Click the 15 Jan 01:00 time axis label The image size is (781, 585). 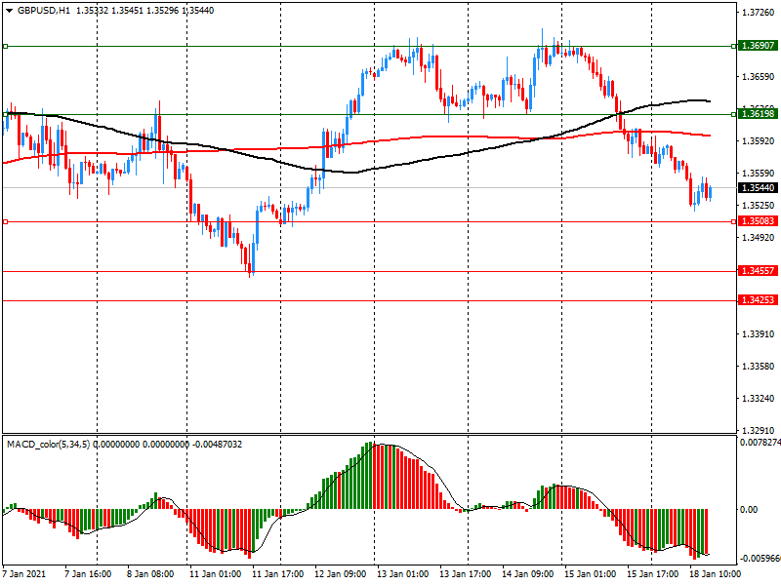pyautogui.click(x=588, y=574)
